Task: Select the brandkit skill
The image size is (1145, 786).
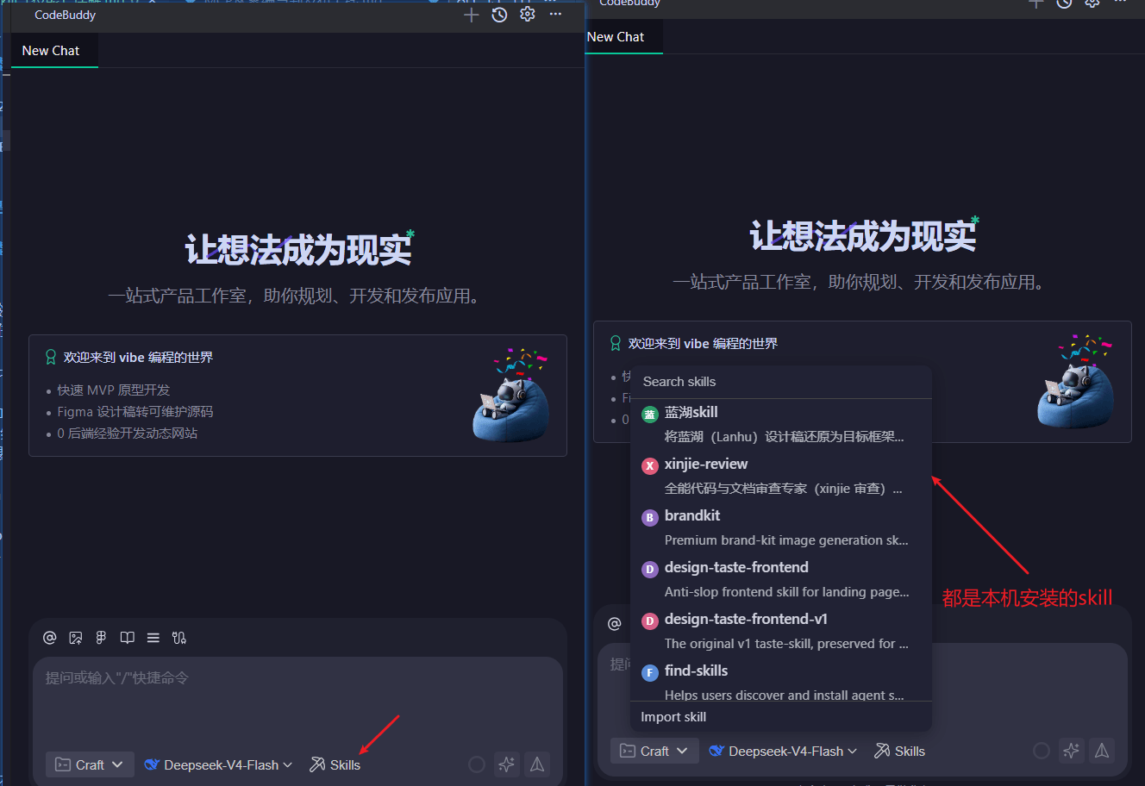Action: pos(781,527)
